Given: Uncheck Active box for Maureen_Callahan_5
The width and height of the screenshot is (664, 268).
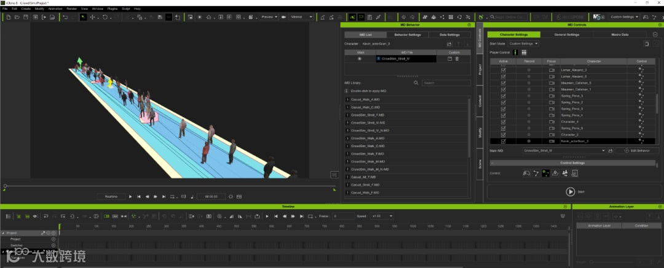Looking at the screenshot, I should tap(504, 83).
